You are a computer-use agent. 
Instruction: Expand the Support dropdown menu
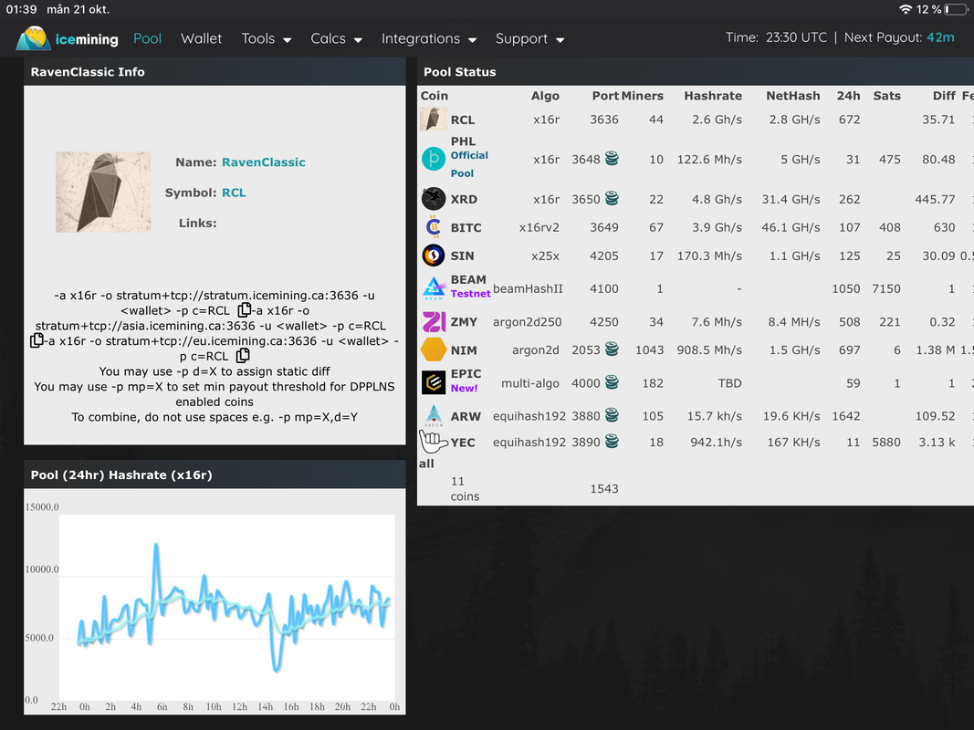click(529, 38)
